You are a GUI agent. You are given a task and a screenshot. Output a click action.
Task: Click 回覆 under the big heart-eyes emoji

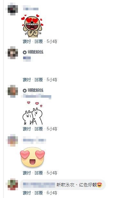pyautogui.click(x=39, y=173)
